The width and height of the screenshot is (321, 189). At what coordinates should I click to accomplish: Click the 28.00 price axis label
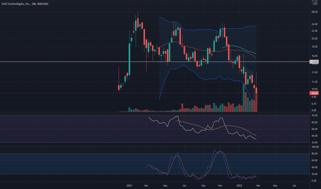tap(314, 12)
